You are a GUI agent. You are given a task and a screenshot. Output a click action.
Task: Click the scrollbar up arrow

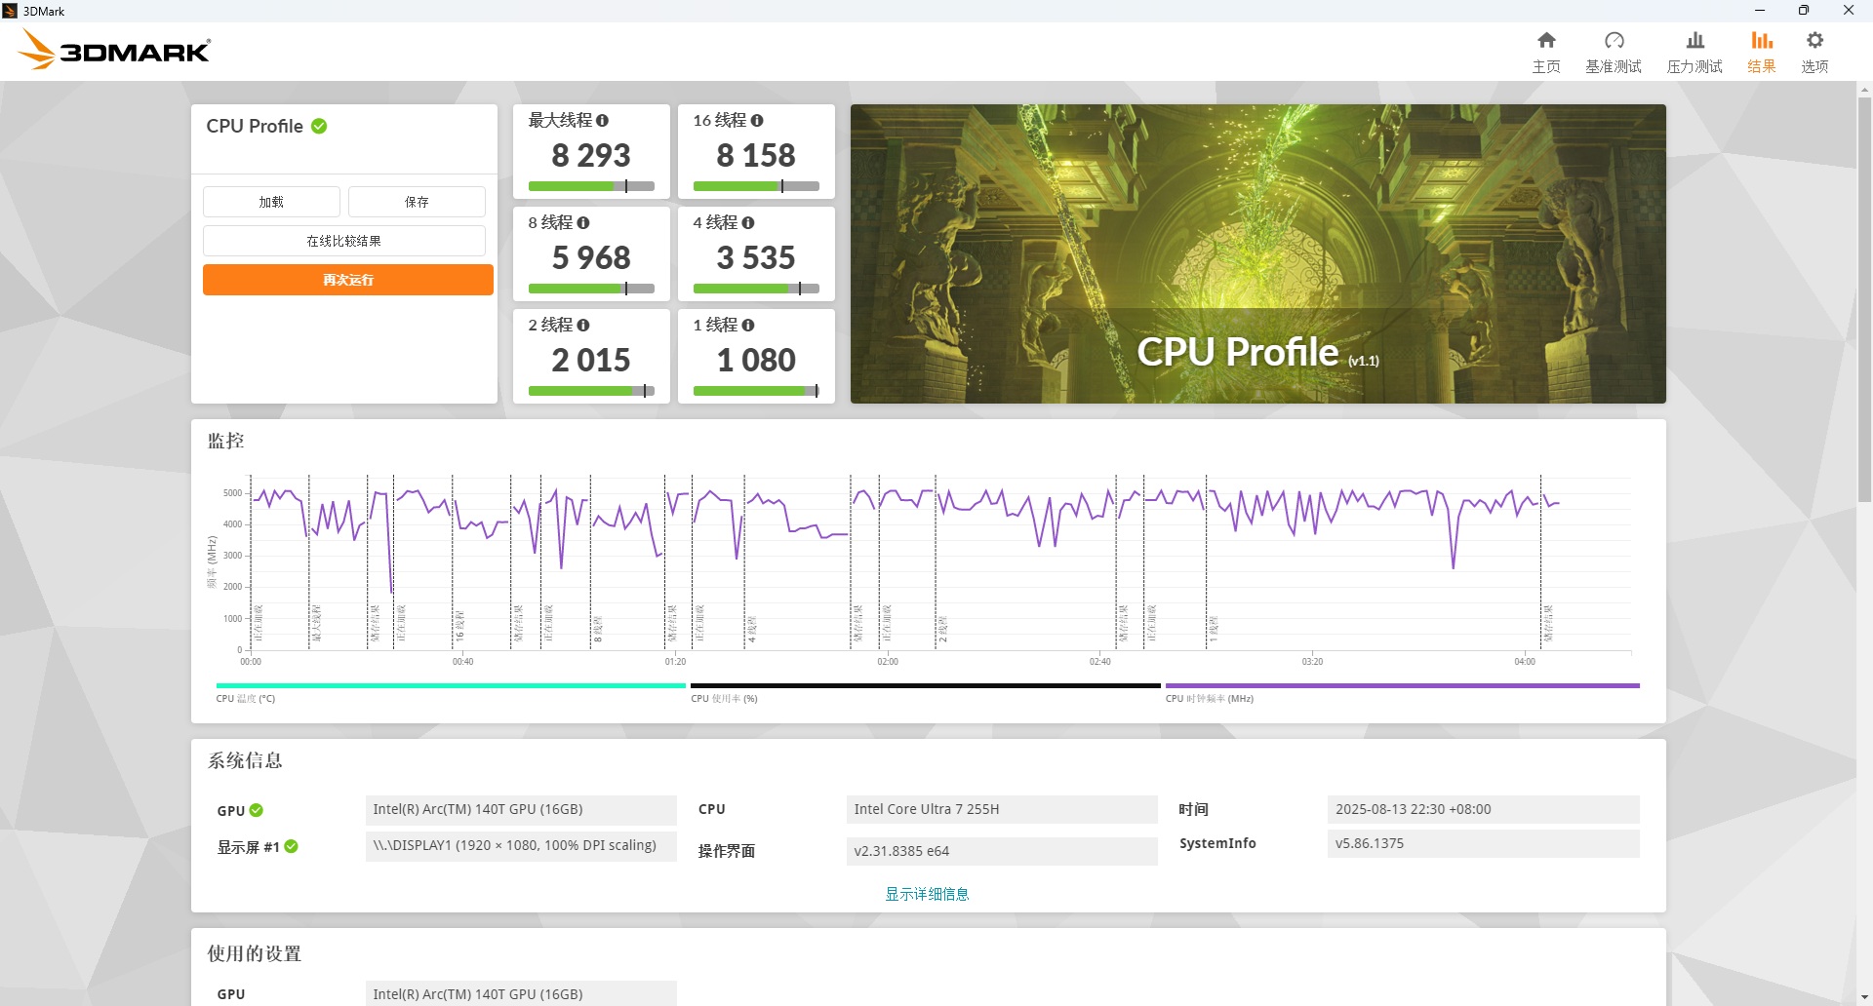point(1864,90)
